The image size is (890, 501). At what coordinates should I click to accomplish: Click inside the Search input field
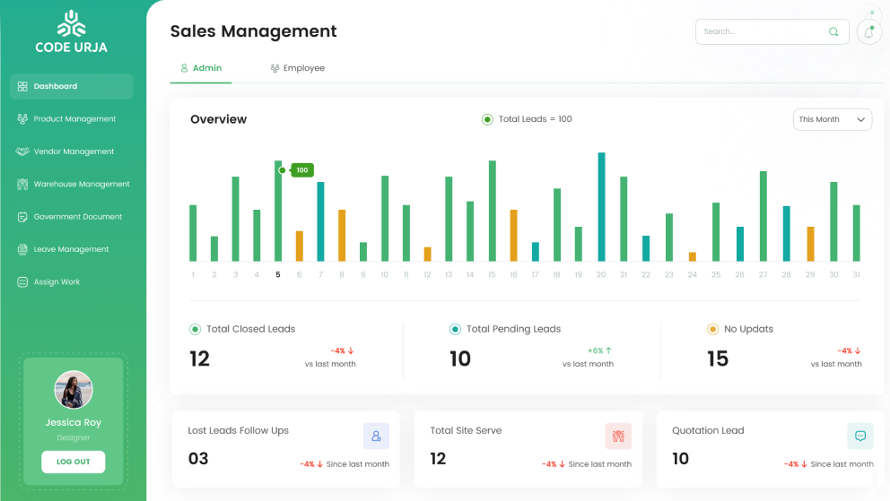(763, 32)
